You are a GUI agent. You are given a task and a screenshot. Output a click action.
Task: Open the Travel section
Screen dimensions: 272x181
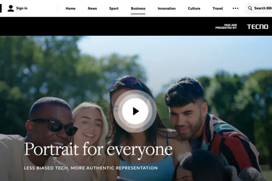coord(218,9)
